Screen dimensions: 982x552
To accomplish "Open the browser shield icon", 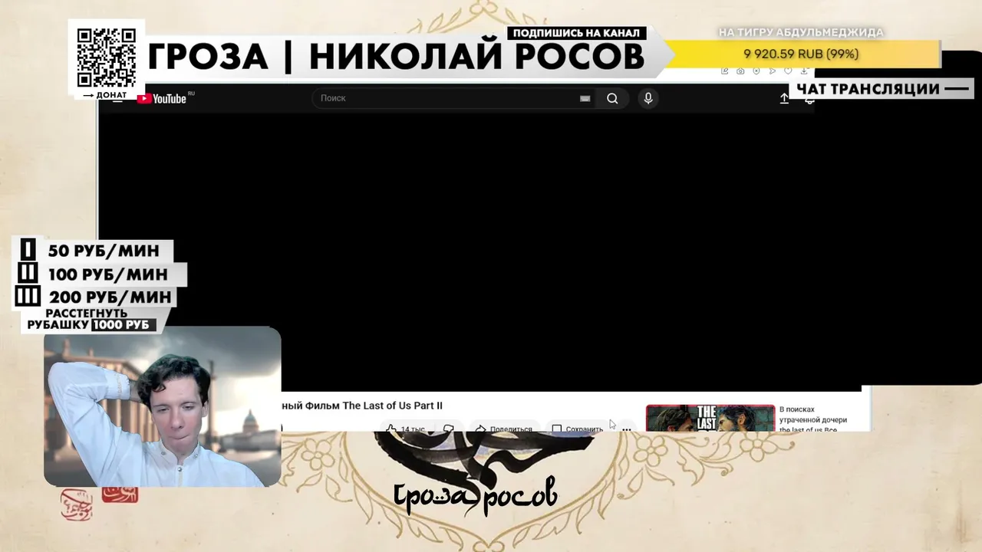I will [756, 71].
